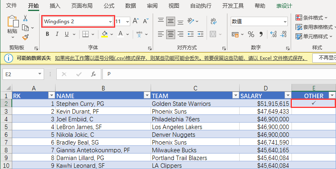Center text horizontally
This screenshot has height=169, width=336.
[x=171, y=34]
